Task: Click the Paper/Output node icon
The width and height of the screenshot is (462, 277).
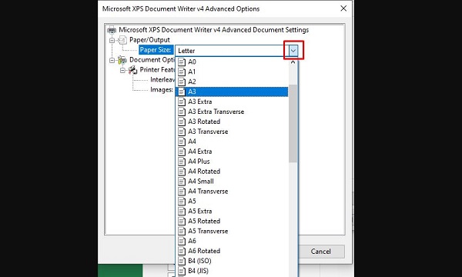Action: tap(122, 40)
